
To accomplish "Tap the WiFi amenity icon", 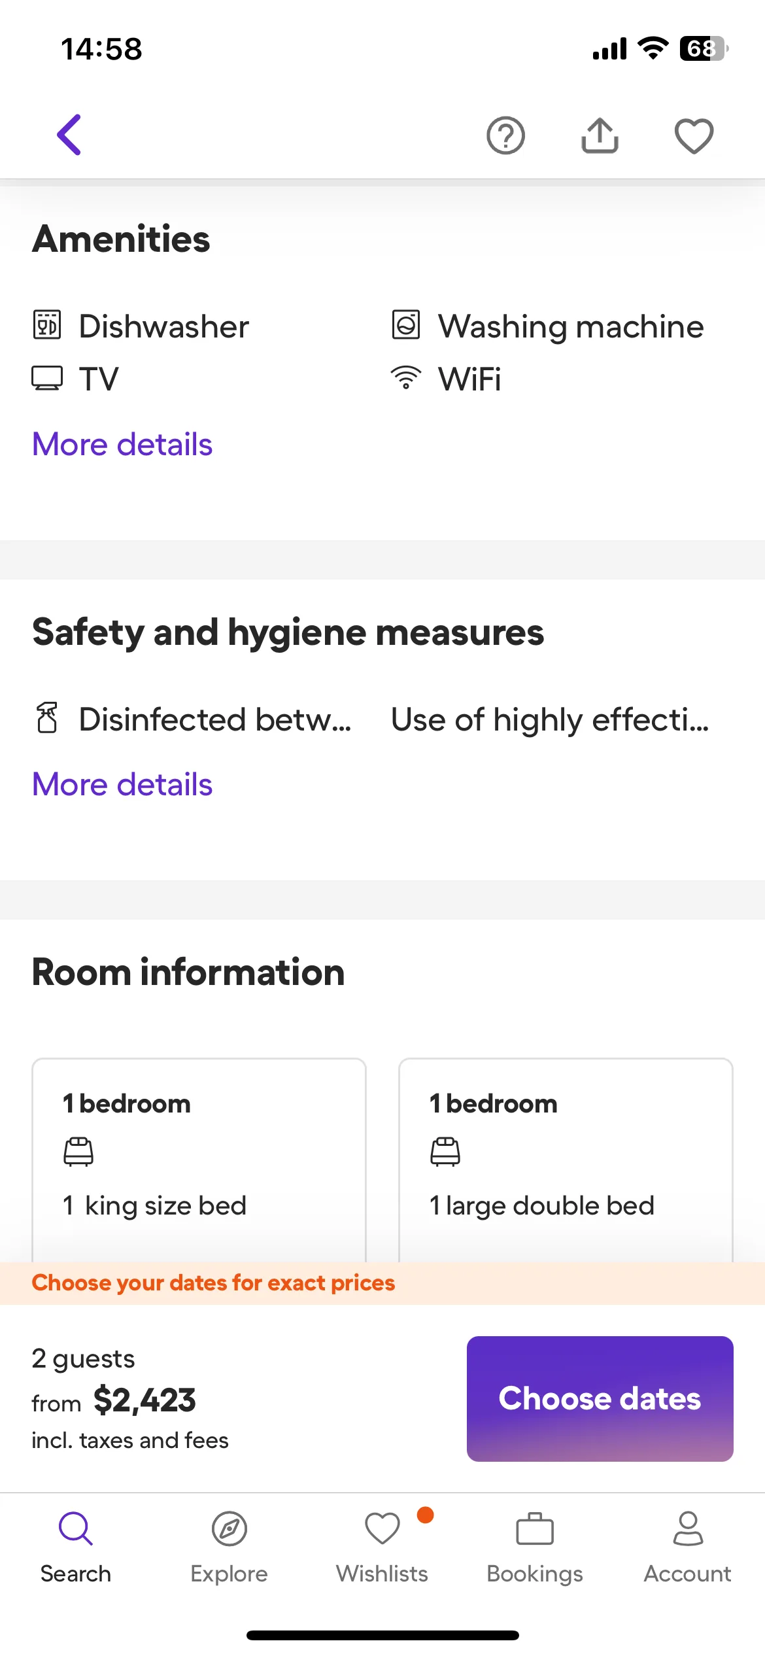I will click(x=406, y=378).
